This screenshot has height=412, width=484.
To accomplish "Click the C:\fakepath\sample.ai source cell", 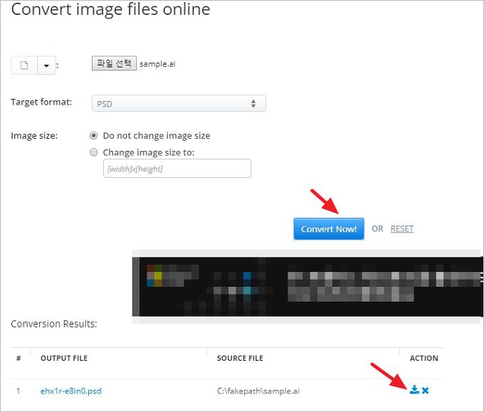I will pos(258,391).
